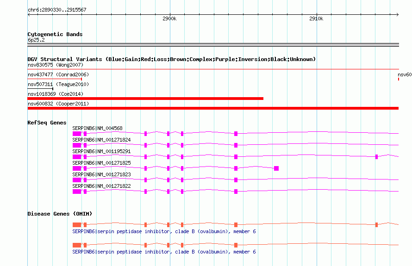Open variant nsv507311 (Teague2010) label
412x266 pixels.
(x=58, y=84)
